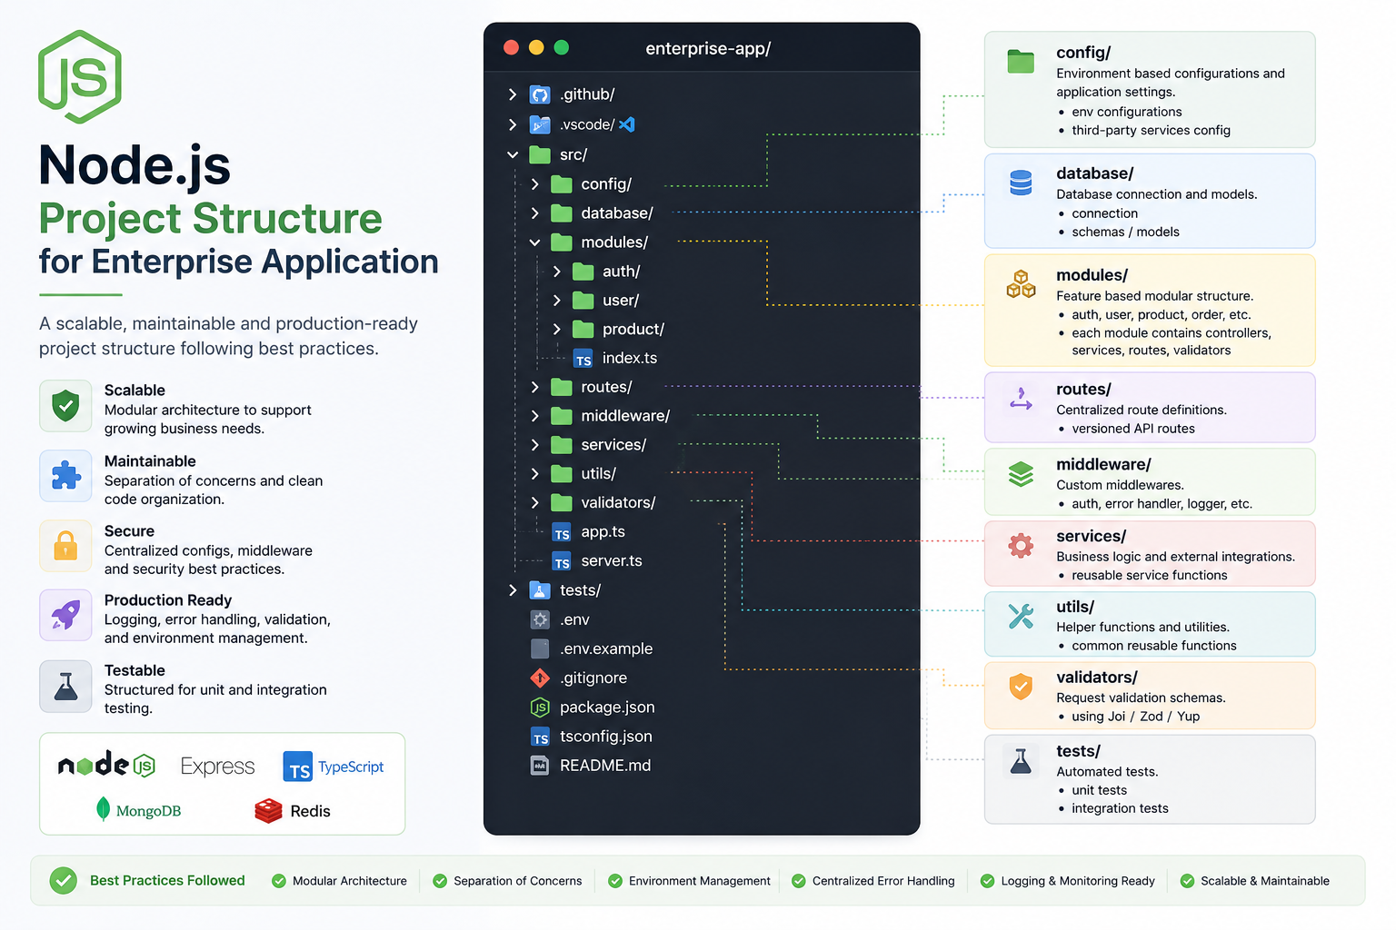This screenshot has height=930, width=1396.
Task: Expand the config/ folder chevron in tree
Action: [x=534, y=184]
